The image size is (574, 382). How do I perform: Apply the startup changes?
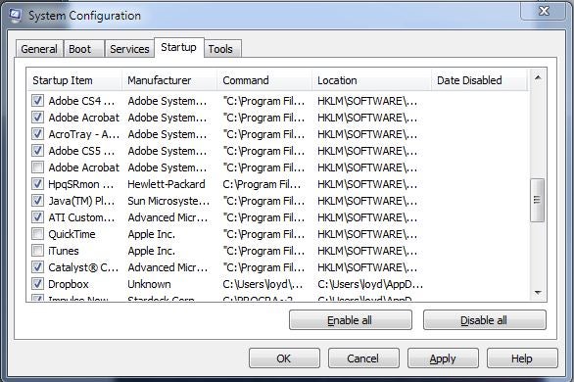click(443, 358)
